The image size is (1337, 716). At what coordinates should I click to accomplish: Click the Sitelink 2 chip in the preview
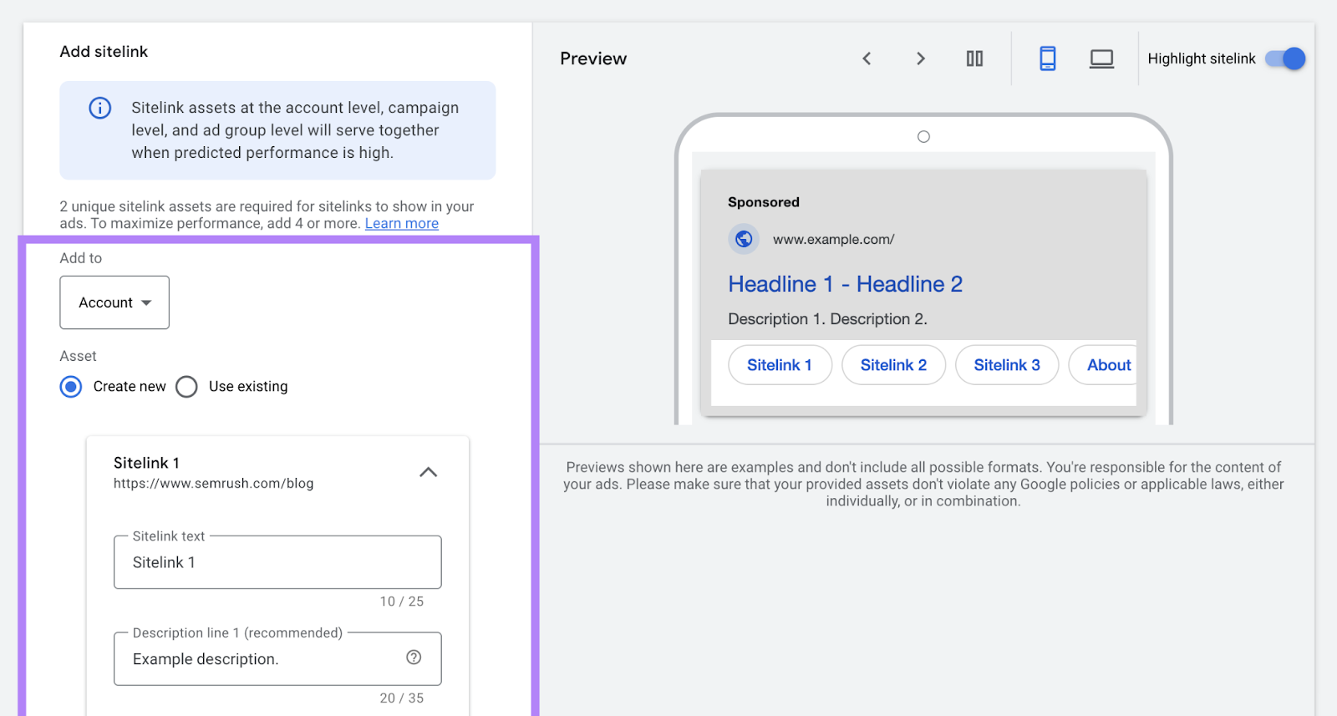(x=893, y=365)
